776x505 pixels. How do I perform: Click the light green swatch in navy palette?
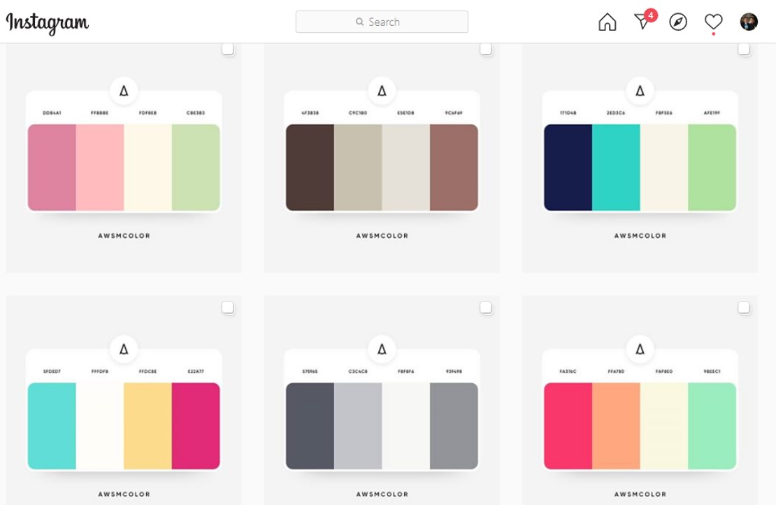[712, 167]
